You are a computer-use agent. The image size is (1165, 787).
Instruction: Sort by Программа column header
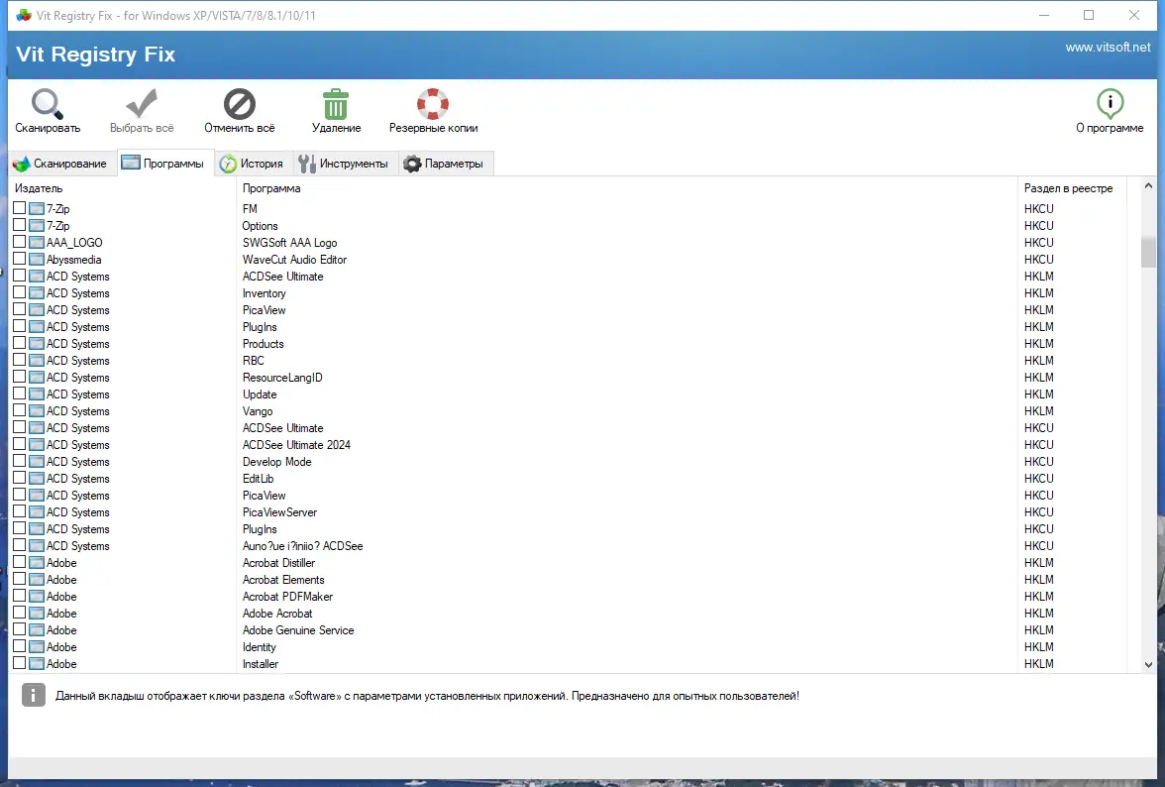626,188
